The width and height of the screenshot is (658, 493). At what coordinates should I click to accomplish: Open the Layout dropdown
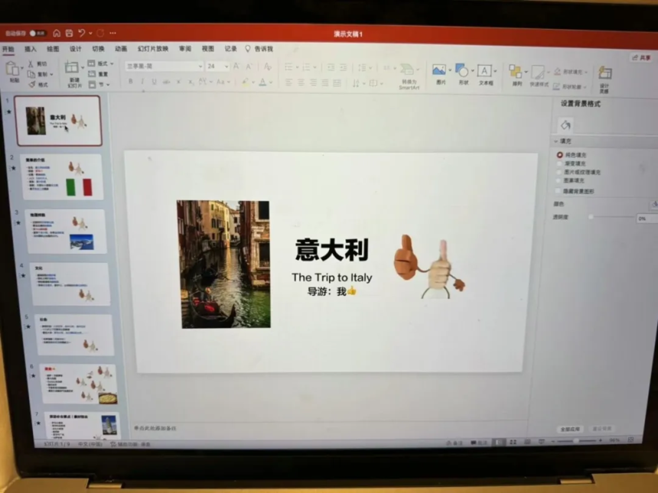[101, 63]
